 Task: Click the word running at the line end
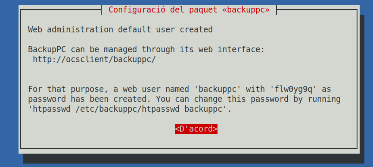pyautogui.click(x=324, y=99)
